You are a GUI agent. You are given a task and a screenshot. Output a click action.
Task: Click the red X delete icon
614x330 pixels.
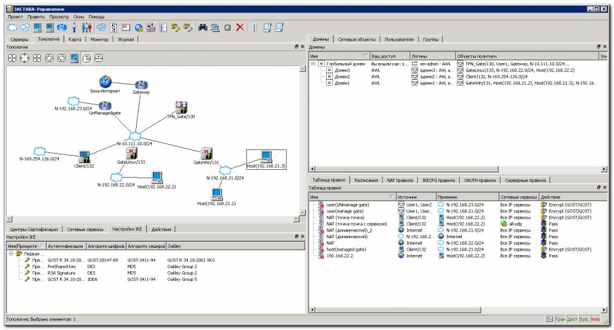pyautogui.click(x=240, y=27)
